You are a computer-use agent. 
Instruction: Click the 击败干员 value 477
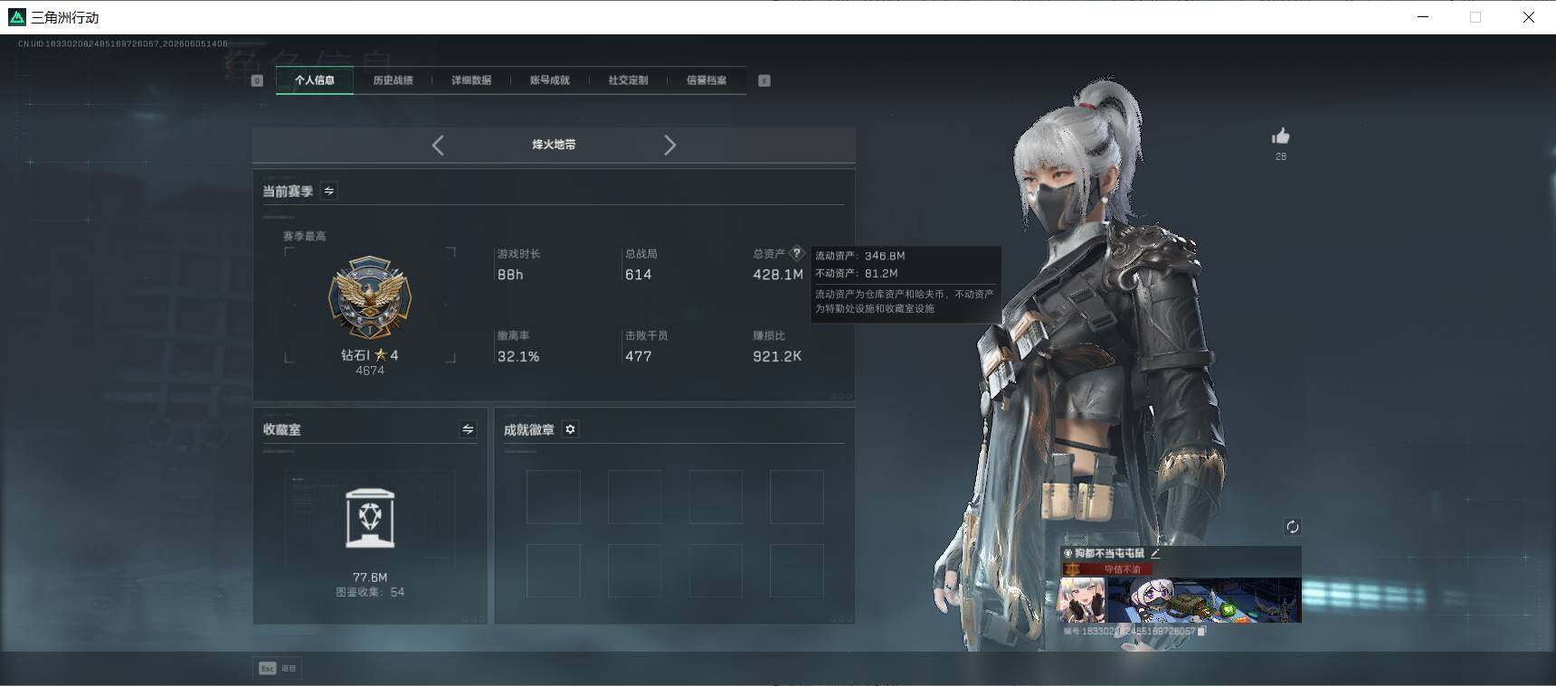(639, 357)
